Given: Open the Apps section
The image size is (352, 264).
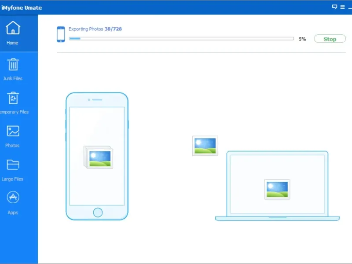Looking at the screenshot, I should 13,203.
